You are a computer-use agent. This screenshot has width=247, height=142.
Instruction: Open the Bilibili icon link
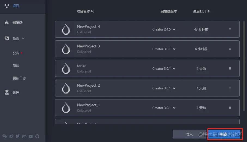tap(24, 136)
